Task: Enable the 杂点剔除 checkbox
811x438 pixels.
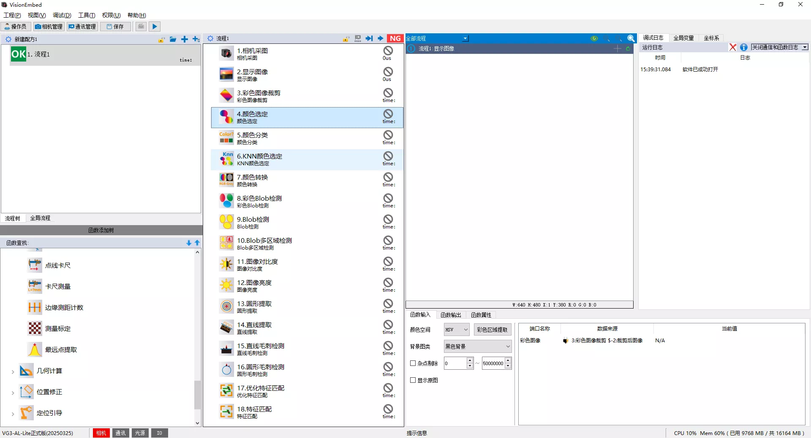Action: (x=413, y=363)
